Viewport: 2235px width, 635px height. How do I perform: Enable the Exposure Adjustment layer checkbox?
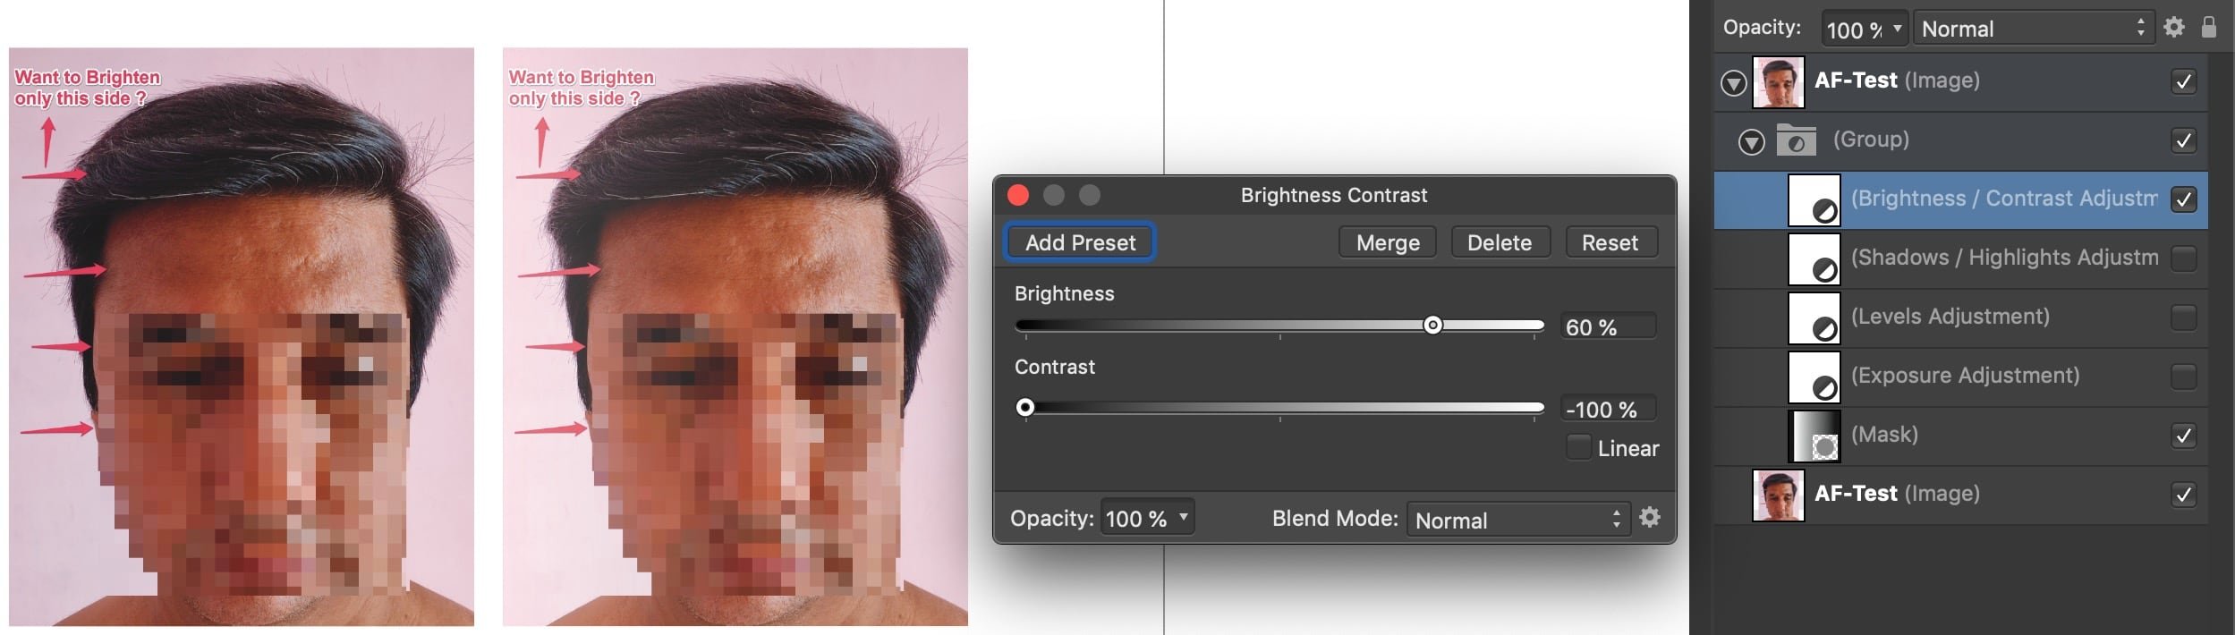click(x=2184, y=377)
